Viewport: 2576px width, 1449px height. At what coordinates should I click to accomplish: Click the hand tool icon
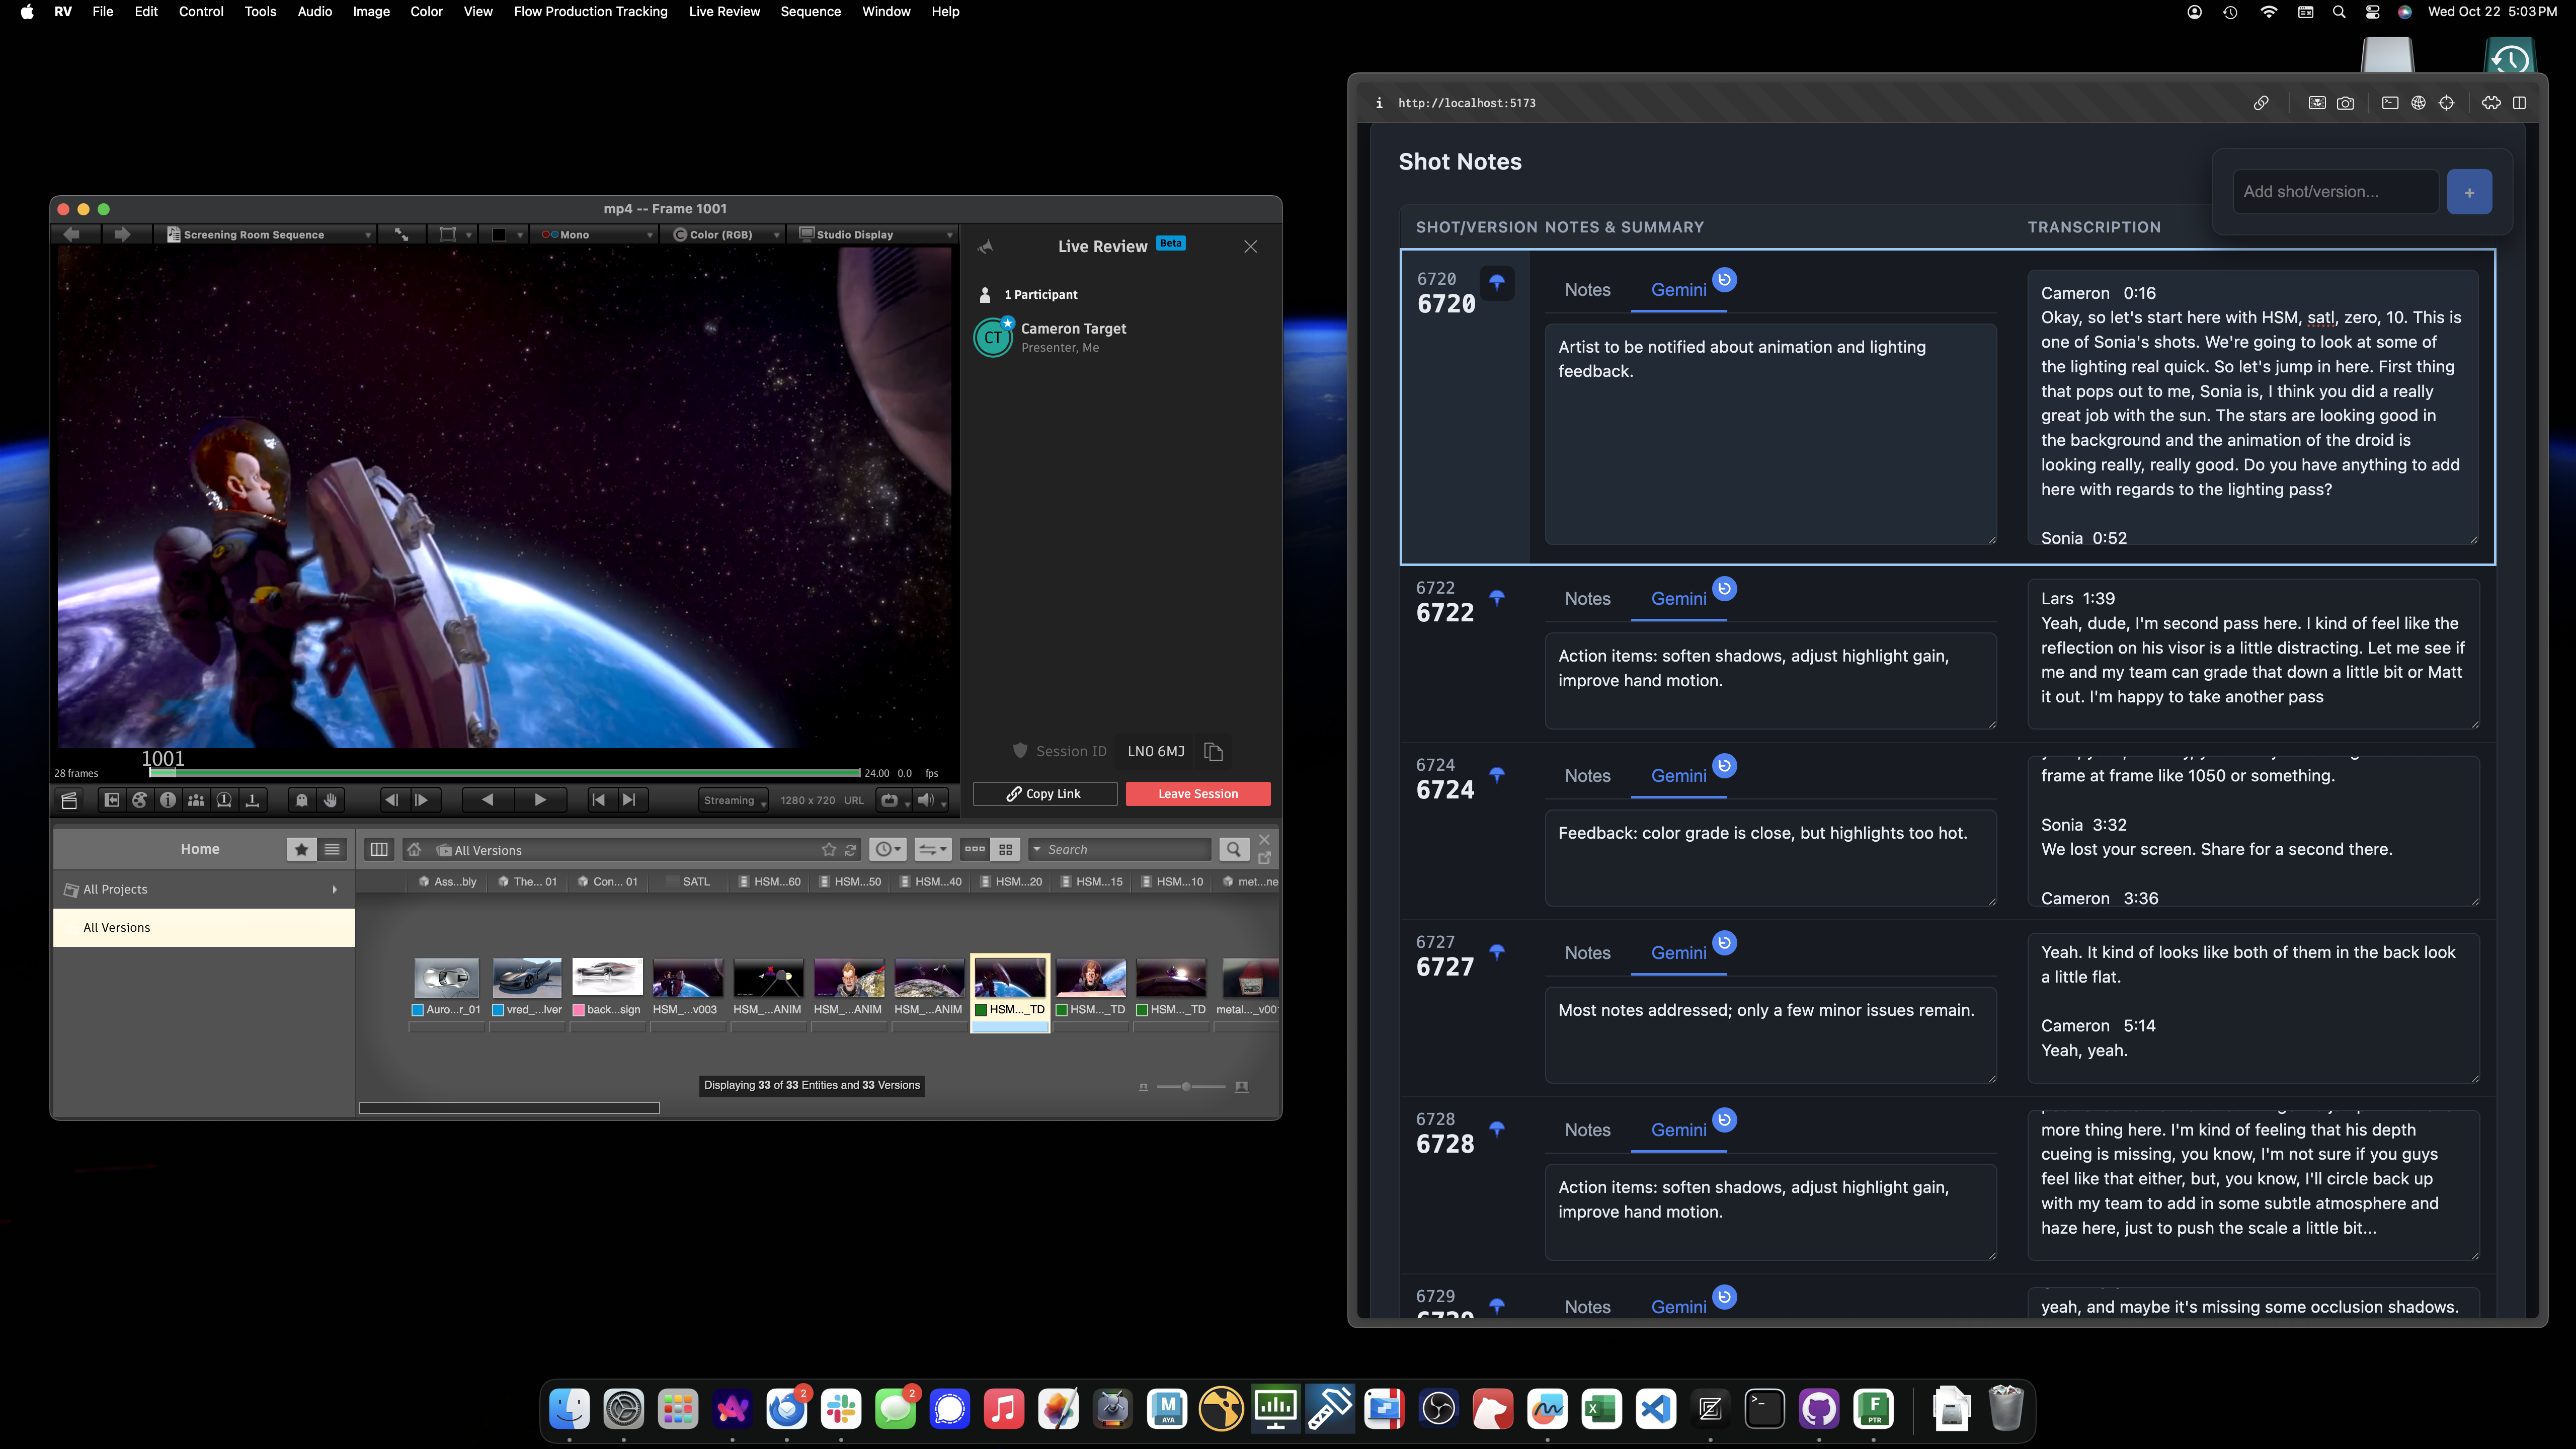click(330, 800)
